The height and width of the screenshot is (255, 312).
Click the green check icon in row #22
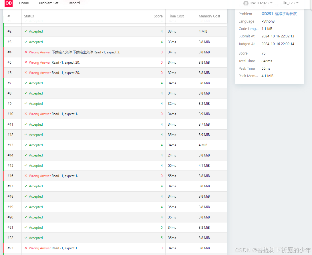tap(26, 238)
